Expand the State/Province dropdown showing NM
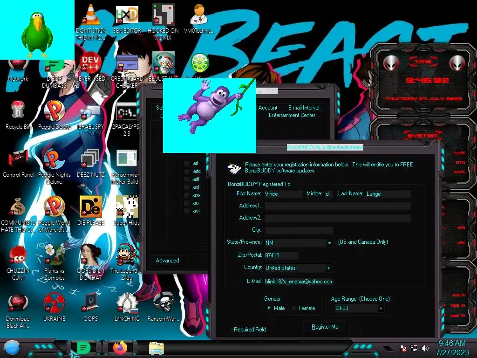This screenshot has height=358, width=477. pyautogui.click(x=329, y=243)
